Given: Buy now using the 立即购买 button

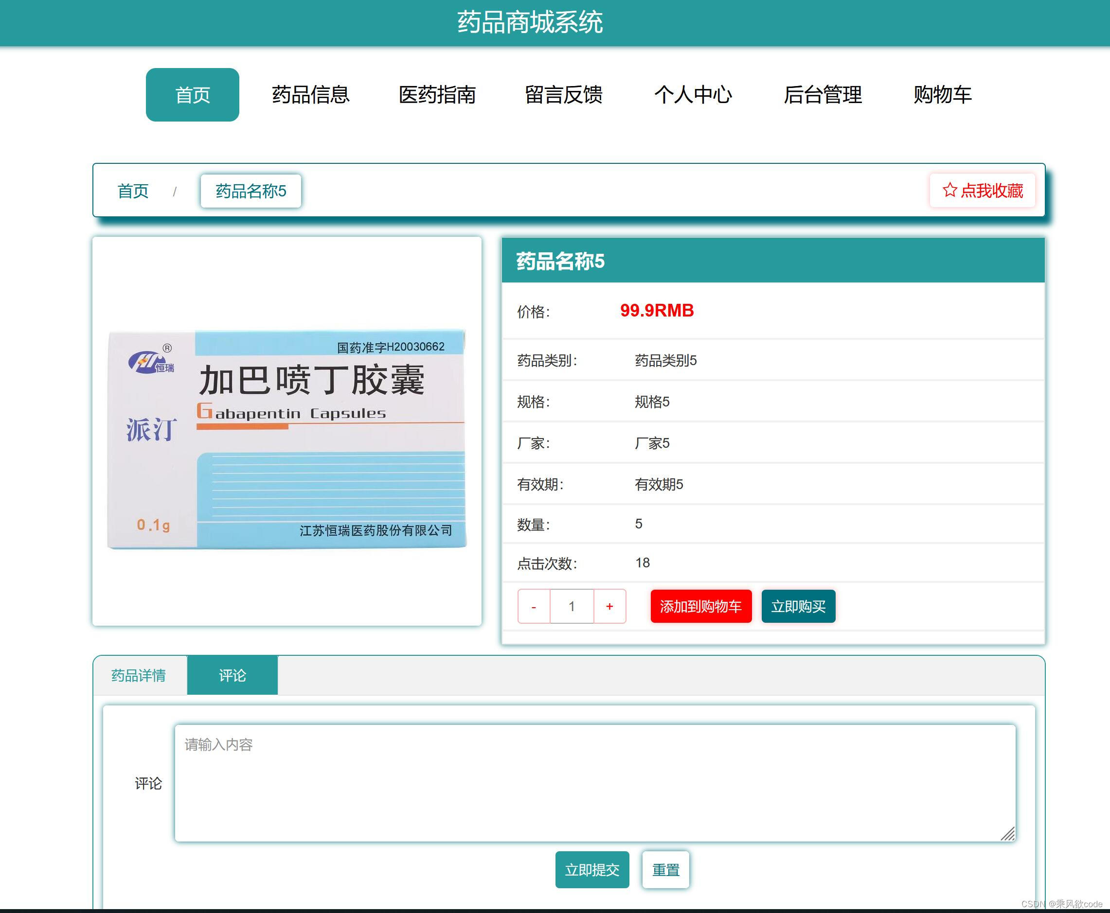Looking at the screenshot, I should click(x=798, y=606).
